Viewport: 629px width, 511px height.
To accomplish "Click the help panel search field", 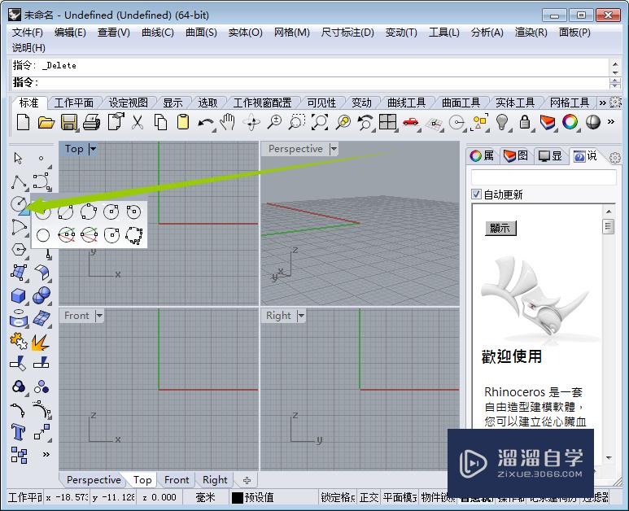I will (x=544, y=177).
